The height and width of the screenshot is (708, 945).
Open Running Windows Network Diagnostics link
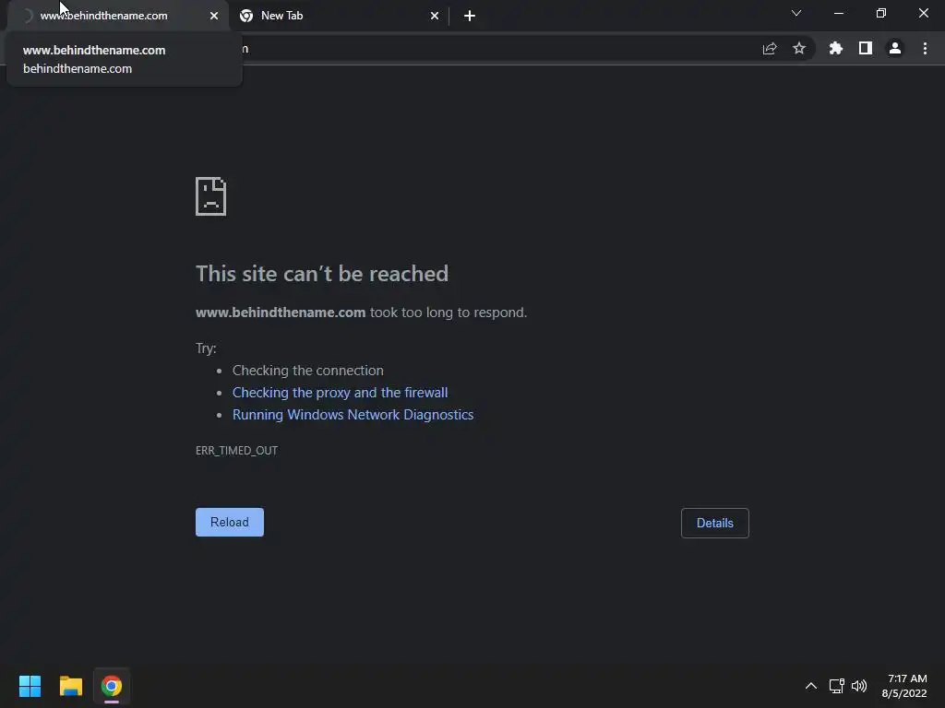[x=353, y=415]
